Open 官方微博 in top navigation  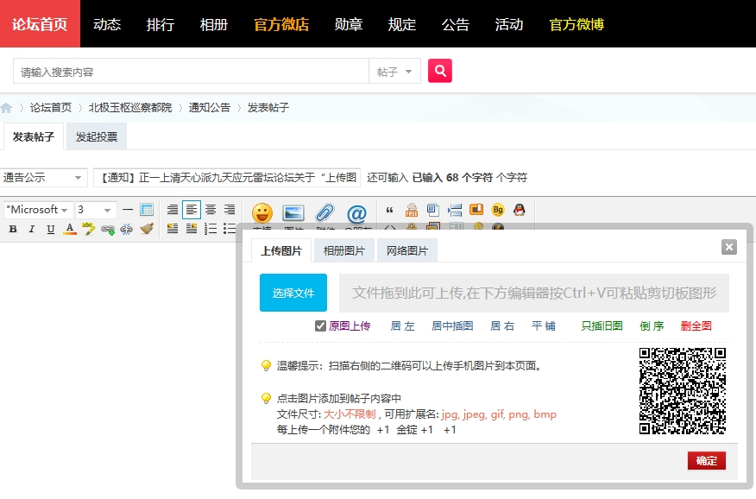point(576,24)
